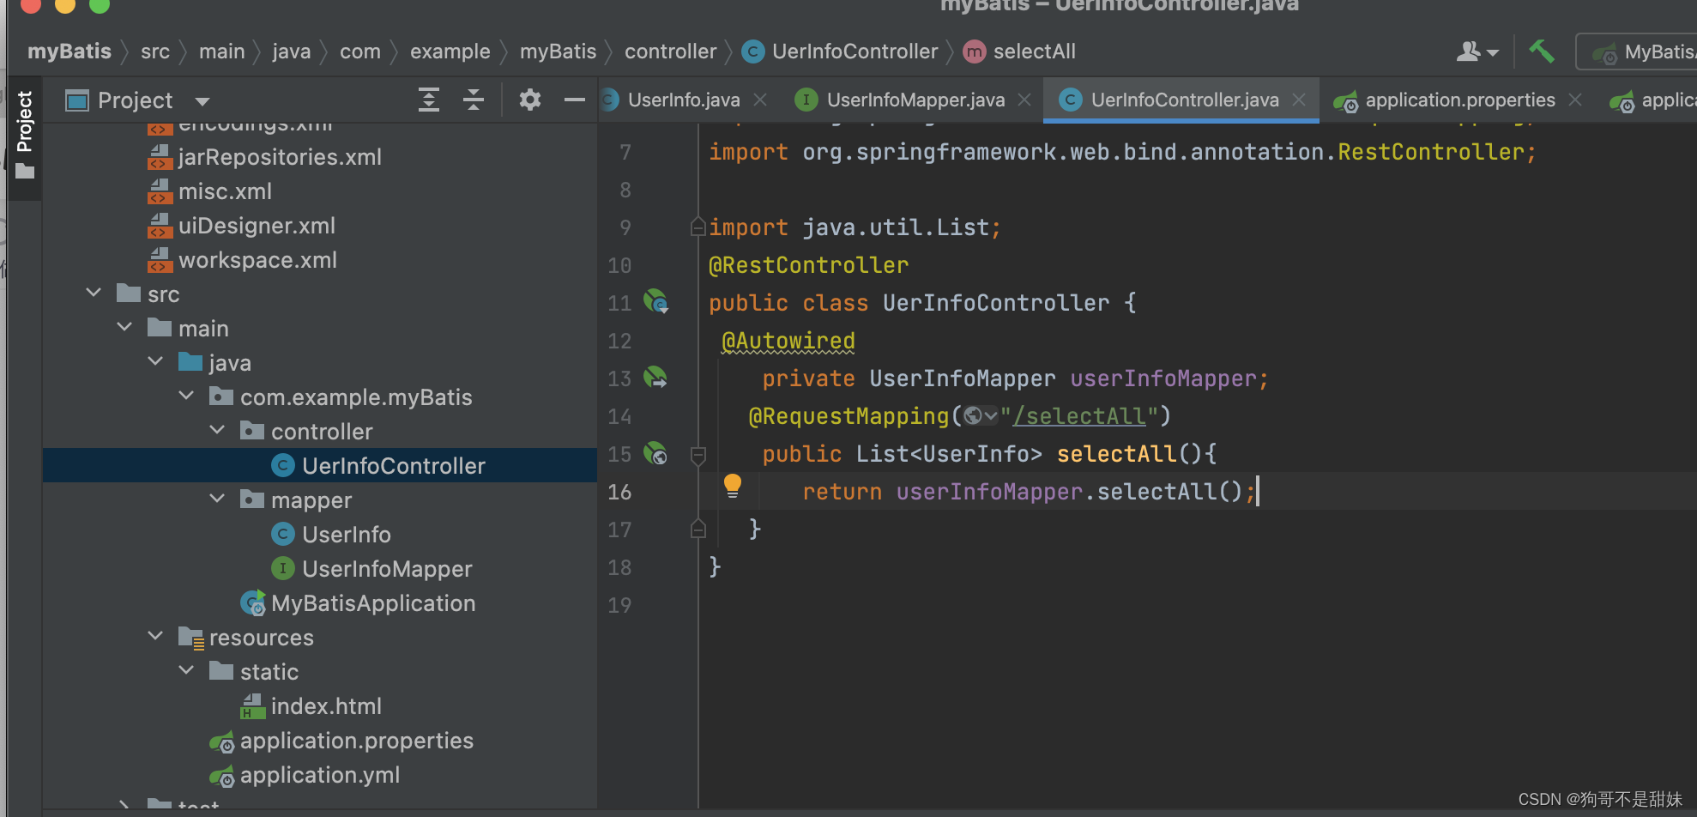This screenshot has height=817, width=1697.
Task: Collapse the static folder
Action: point(186,671)
